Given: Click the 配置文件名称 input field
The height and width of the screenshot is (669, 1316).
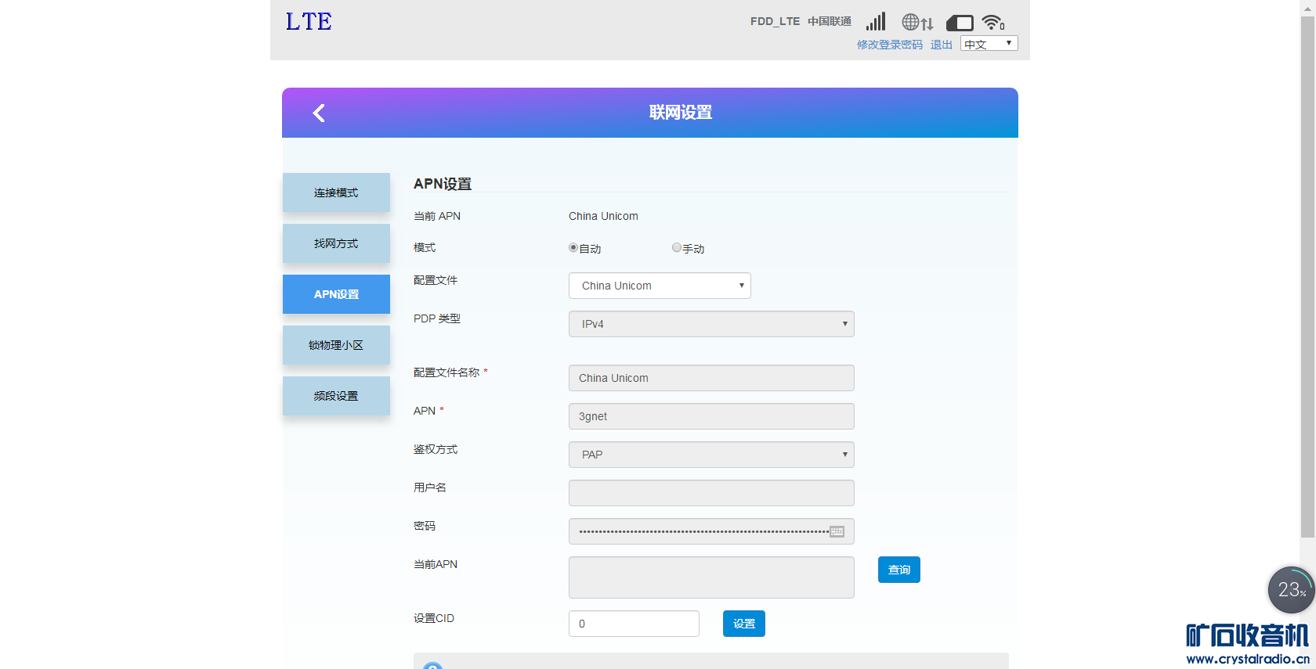Looking at the screenshot, I should pos(711,378).
